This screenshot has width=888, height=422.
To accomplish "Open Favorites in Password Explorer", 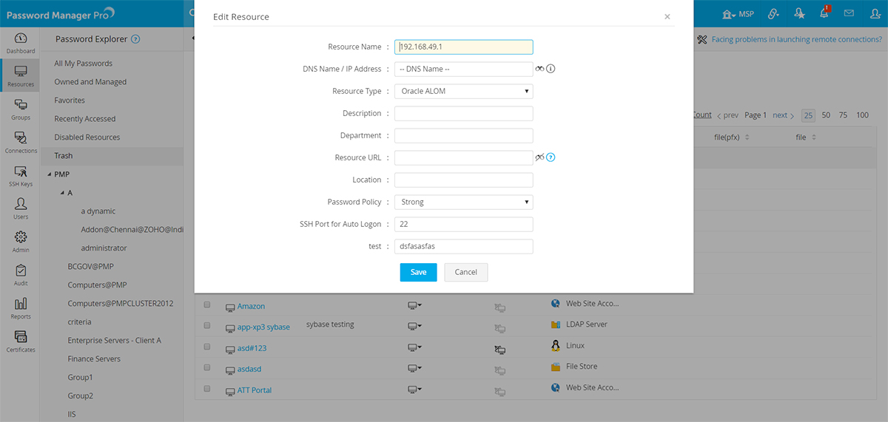I will tap(70, 101).
